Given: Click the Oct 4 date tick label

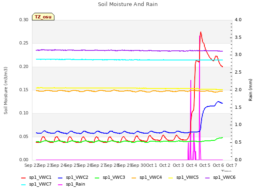Looking at the screenshot, I should [x=192, y=165].
